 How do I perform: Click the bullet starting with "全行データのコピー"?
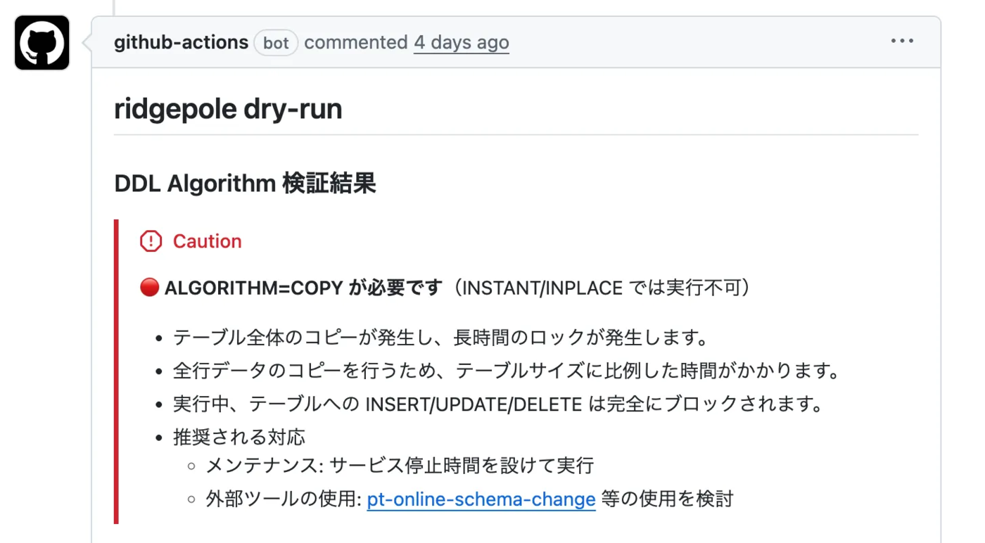(507, 371)
